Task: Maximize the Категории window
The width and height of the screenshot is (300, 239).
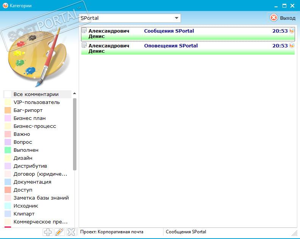Action: click(x=284, y=6)
